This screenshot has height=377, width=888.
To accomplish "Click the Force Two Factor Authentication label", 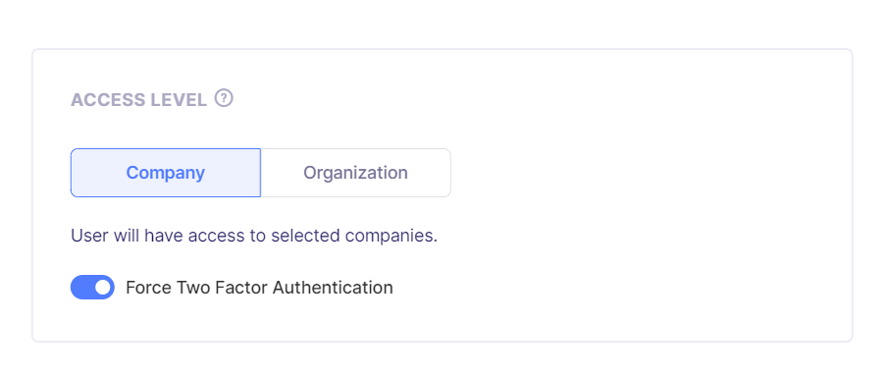I will pyautogui.click(x=259, y=288).
